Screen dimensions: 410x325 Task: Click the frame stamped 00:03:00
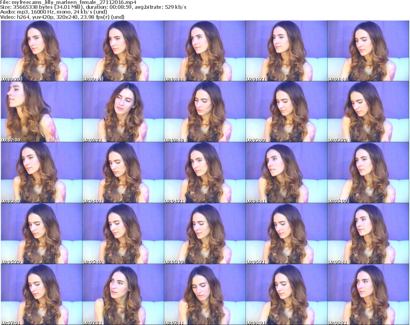[x=286, y=112]
